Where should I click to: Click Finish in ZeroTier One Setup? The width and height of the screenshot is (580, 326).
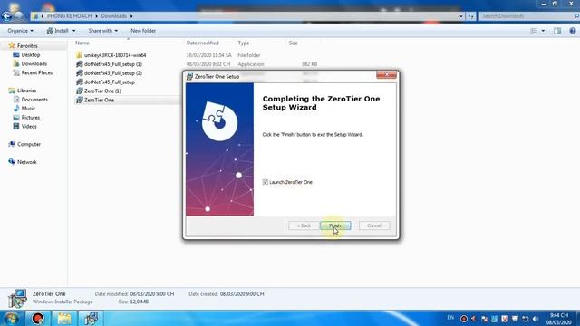click(x=335, y=225)
